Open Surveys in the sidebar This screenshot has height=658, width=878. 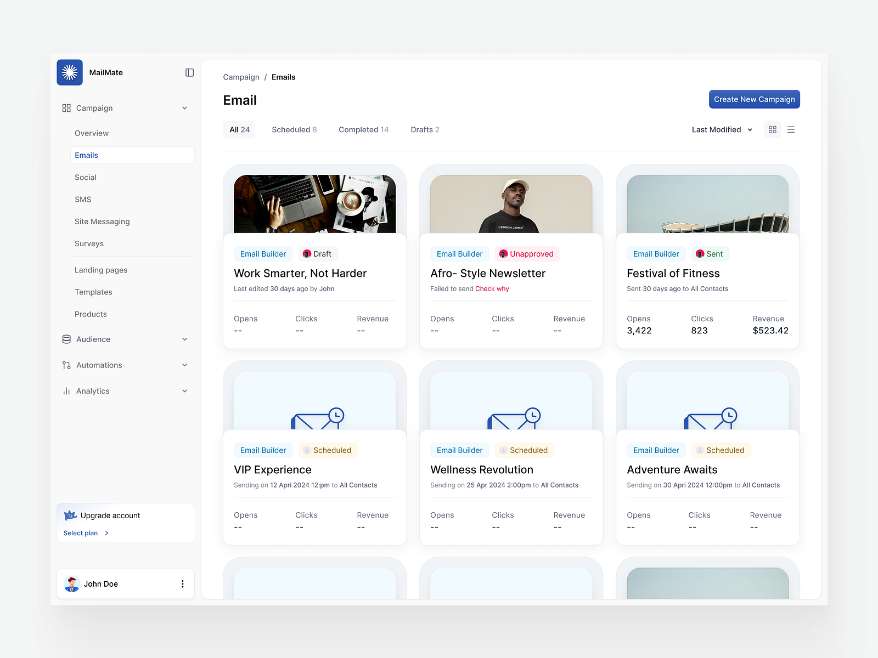click(x=89, y=243)
